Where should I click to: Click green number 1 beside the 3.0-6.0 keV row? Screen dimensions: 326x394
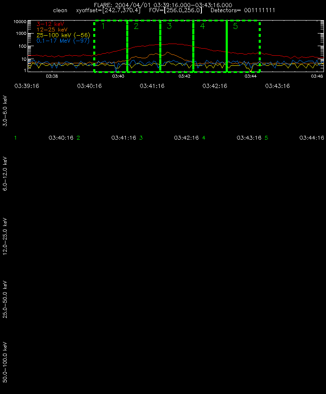(15, 138)
